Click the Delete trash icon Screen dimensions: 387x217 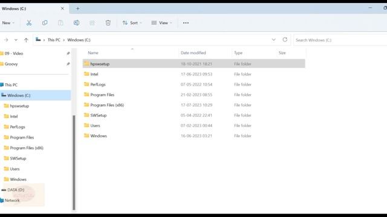click(108, 23)
